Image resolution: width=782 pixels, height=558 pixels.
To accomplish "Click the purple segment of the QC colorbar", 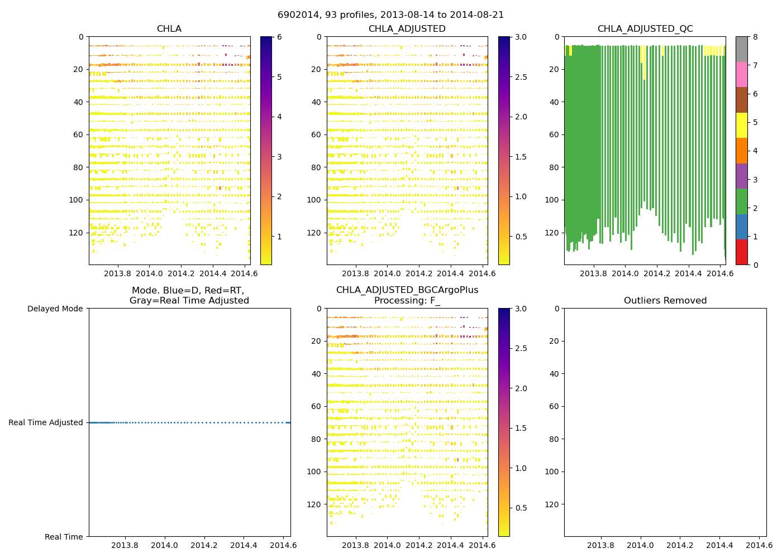I will pyautogui.click(x=741, y=176).
